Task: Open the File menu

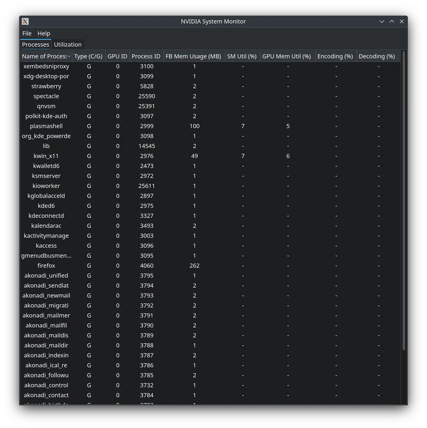Action: pos(27,33)
